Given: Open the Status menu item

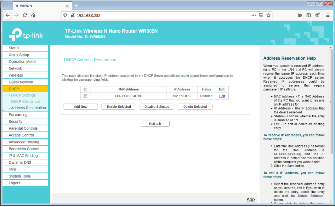Looking at the screenshot, I should [25, 48].
